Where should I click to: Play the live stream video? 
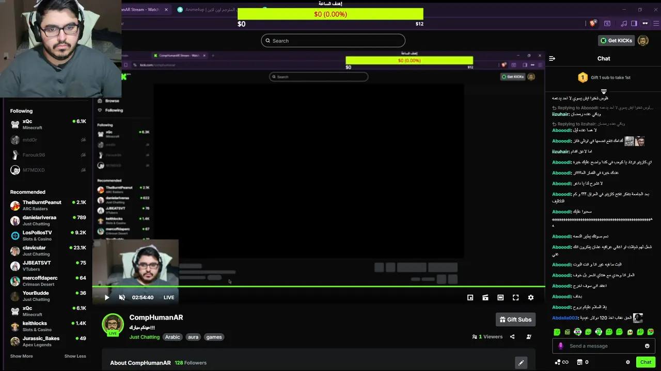tap(107, 297)
